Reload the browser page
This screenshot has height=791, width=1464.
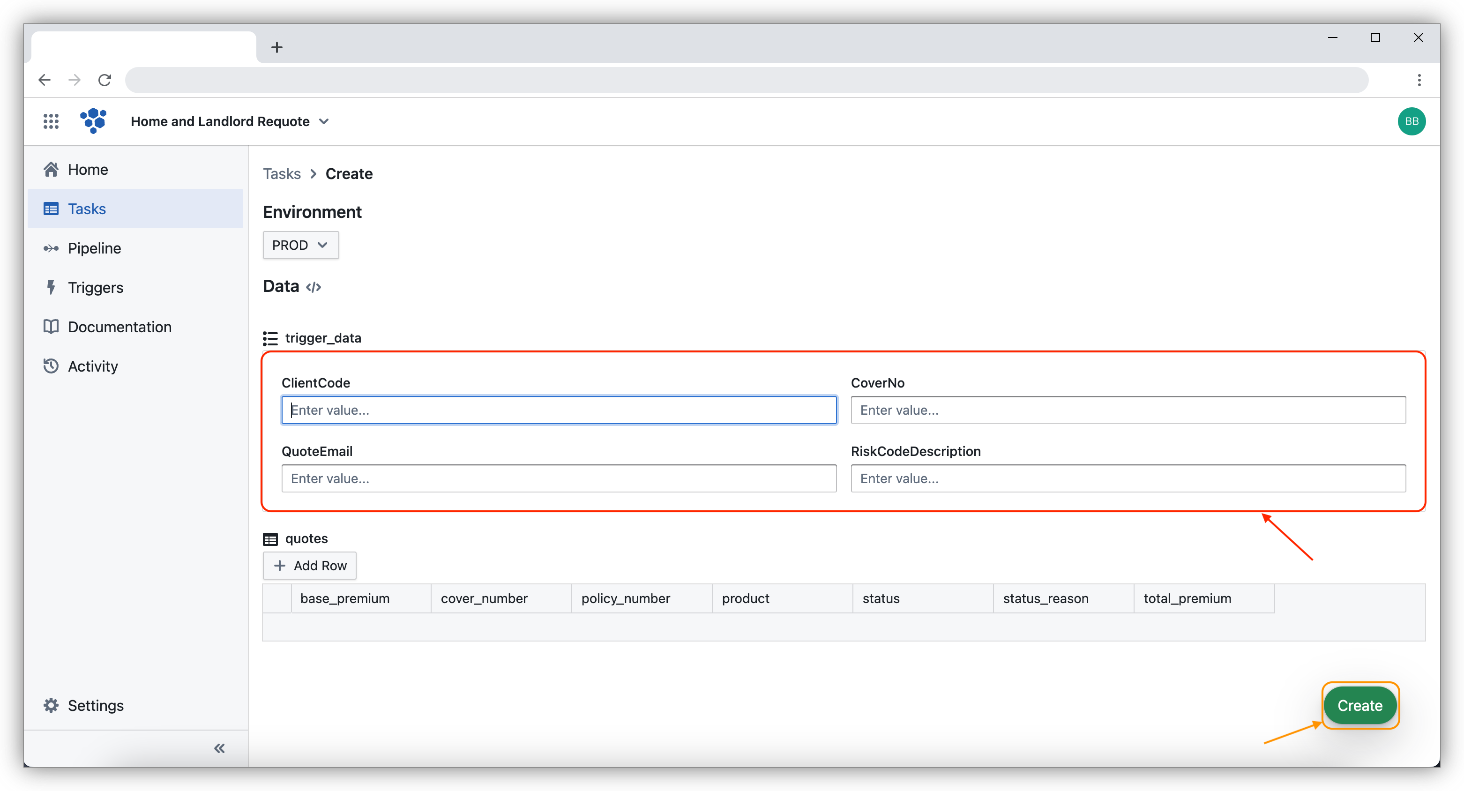click(105, 80)
